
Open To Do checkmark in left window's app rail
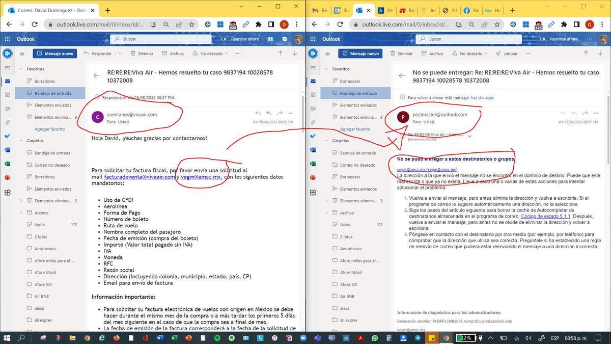(7, 137)
